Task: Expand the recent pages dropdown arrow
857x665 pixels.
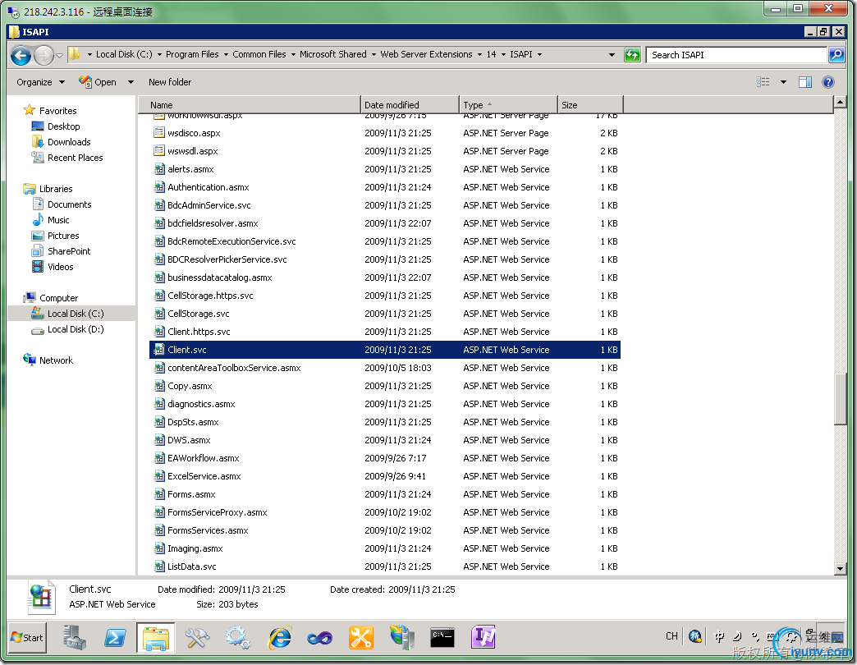Action: (60, 55)
